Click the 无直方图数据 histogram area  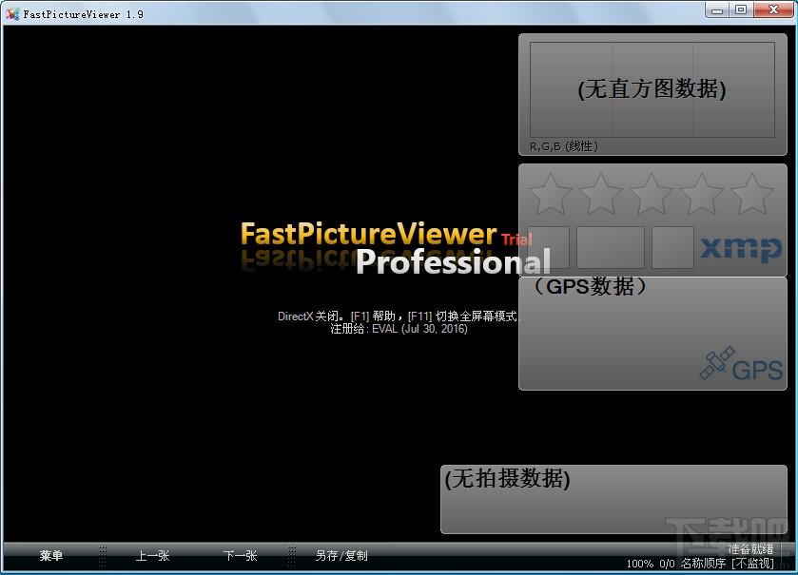click(652, 89)
